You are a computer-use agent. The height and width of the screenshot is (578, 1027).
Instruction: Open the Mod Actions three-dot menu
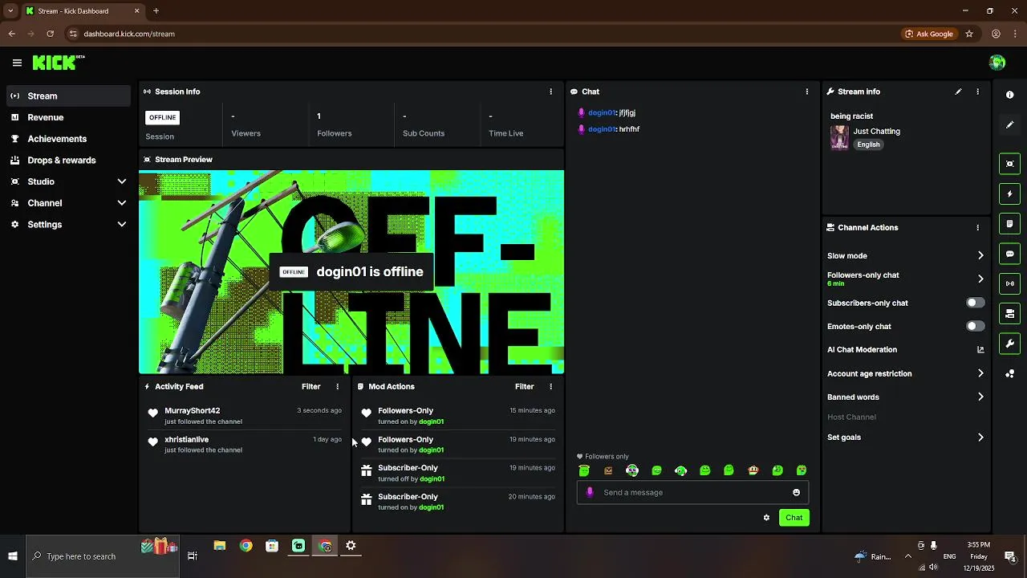point(550,386)
